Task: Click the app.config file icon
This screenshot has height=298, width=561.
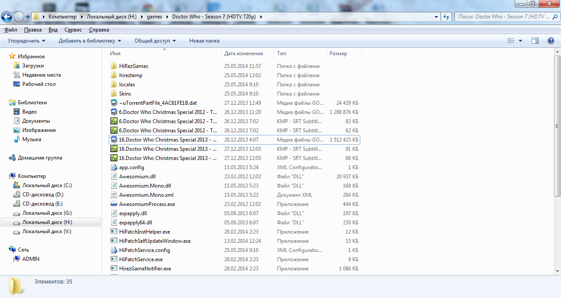Action: point(114,167)
